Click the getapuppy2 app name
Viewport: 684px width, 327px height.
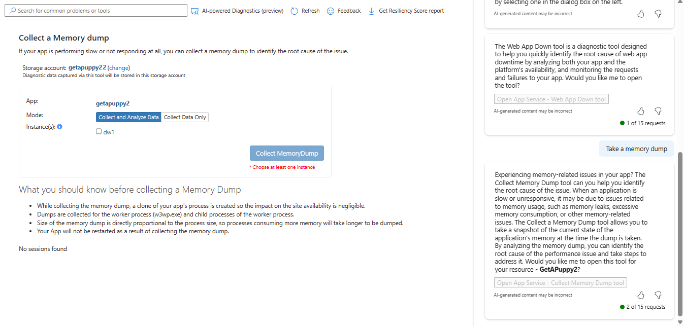[113, 103]
